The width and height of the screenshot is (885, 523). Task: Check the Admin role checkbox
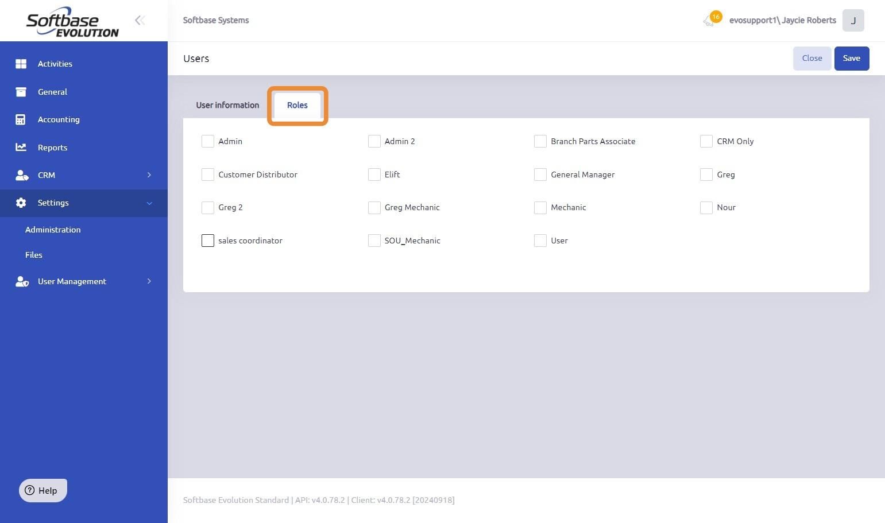coord(208,141)
